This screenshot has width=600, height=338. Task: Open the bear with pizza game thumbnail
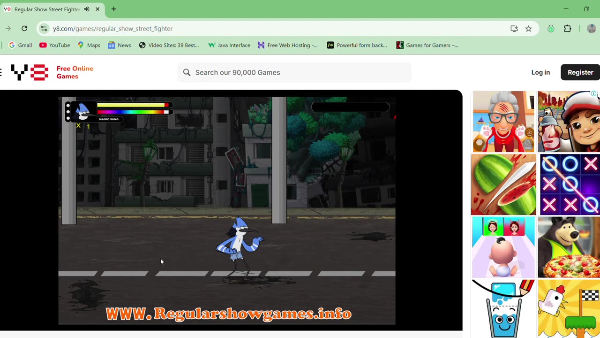(569, 247)
